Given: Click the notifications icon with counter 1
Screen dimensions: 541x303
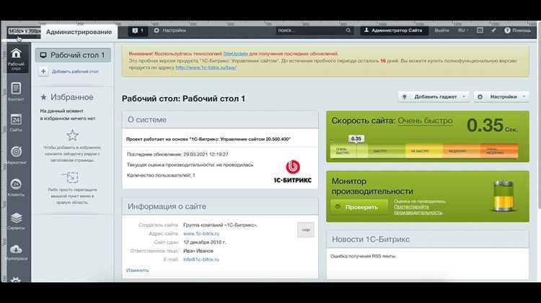Looking at the screenshot, I should point(138,31).
